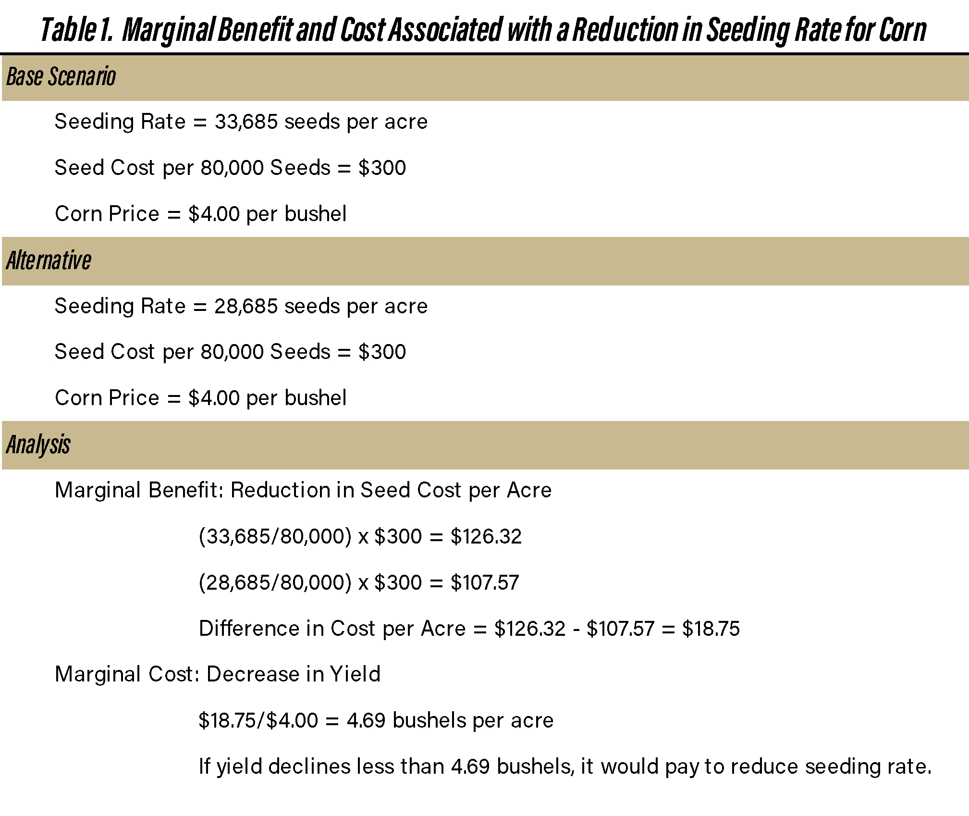
Task: Click the sentence starting 'If yield declines'
Action: tap(565, 767)
